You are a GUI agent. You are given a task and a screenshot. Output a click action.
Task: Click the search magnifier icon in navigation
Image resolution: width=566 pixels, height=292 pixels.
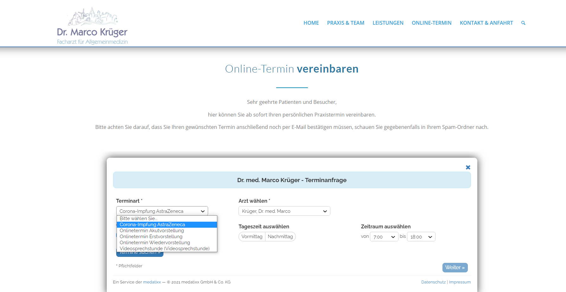coord(523,23)
